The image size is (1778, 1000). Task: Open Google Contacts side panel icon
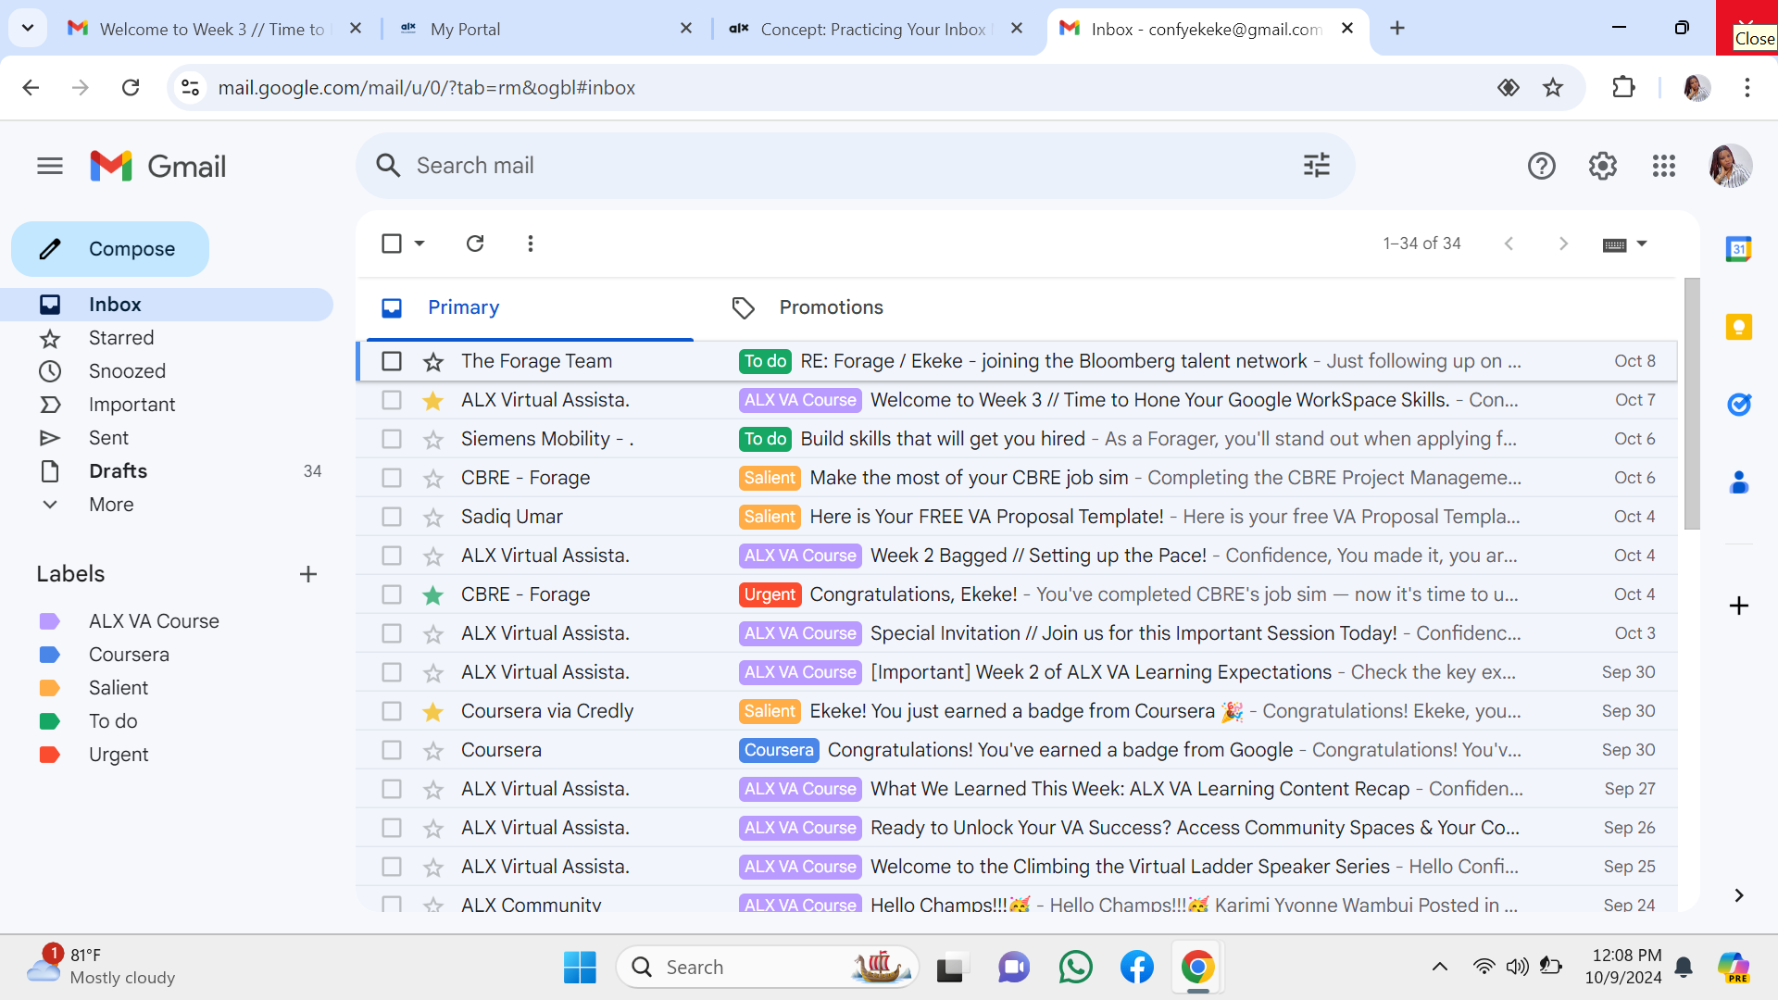1738,482
